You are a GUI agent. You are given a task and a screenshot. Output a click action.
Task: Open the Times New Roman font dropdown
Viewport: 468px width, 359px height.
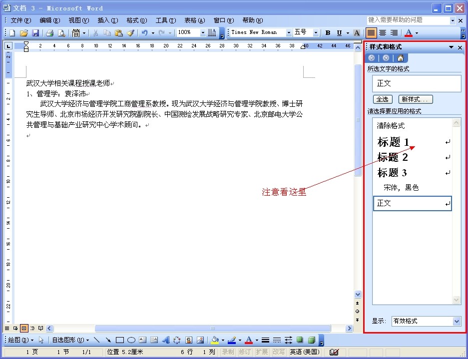click(x=289, y=33)
